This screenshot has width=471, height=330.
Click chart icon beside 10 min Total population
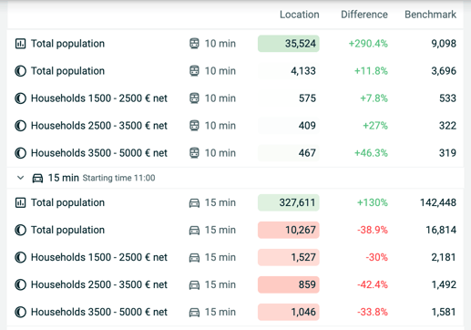[x=20, y=44]
